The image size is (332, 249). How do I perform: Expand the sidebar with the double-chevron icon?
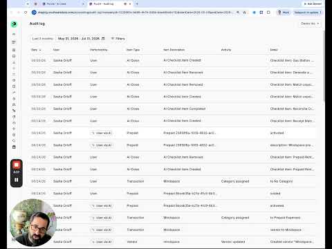(x=14, y=34)
